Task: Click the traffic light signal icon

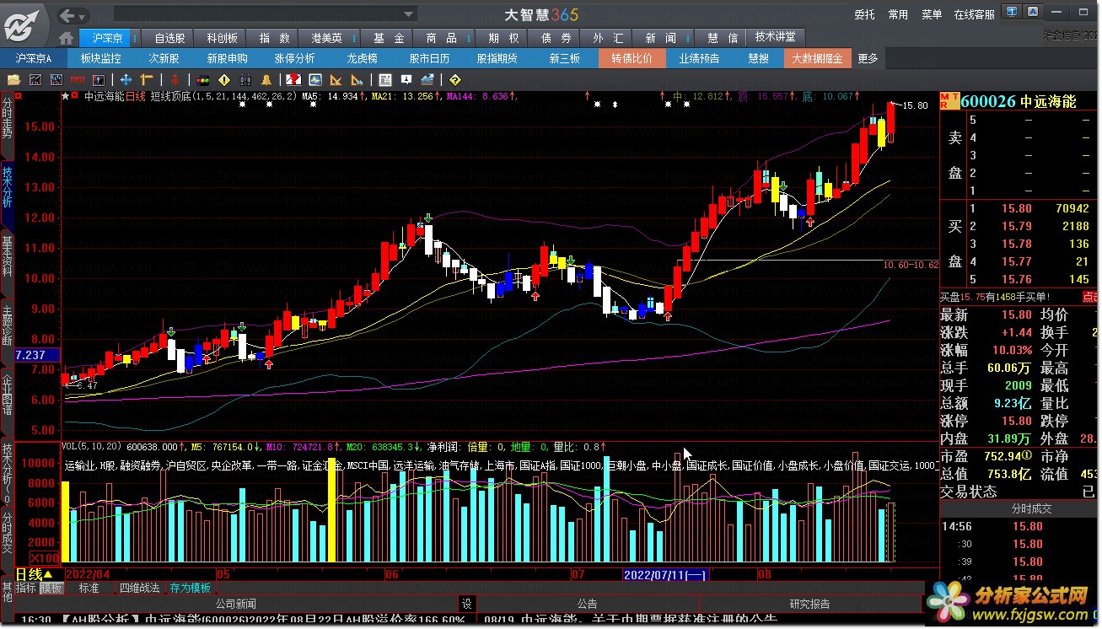Action: pos(202,80)
